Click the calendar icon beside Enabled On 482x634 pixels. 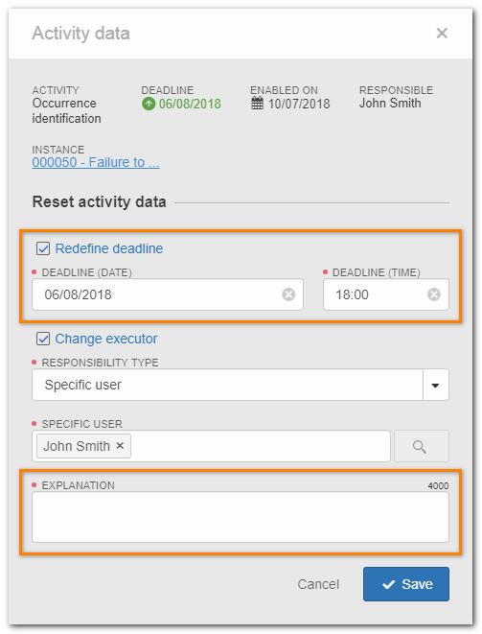(x=258, y=104)
